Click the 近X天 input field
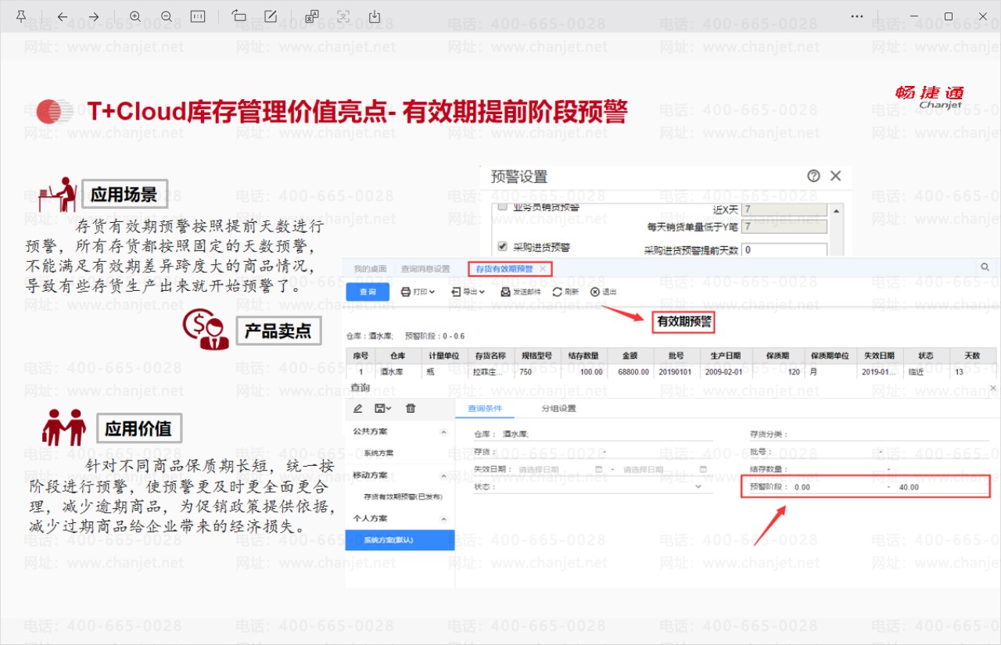This screenshot has width=1001, height=645. (784, 210)
